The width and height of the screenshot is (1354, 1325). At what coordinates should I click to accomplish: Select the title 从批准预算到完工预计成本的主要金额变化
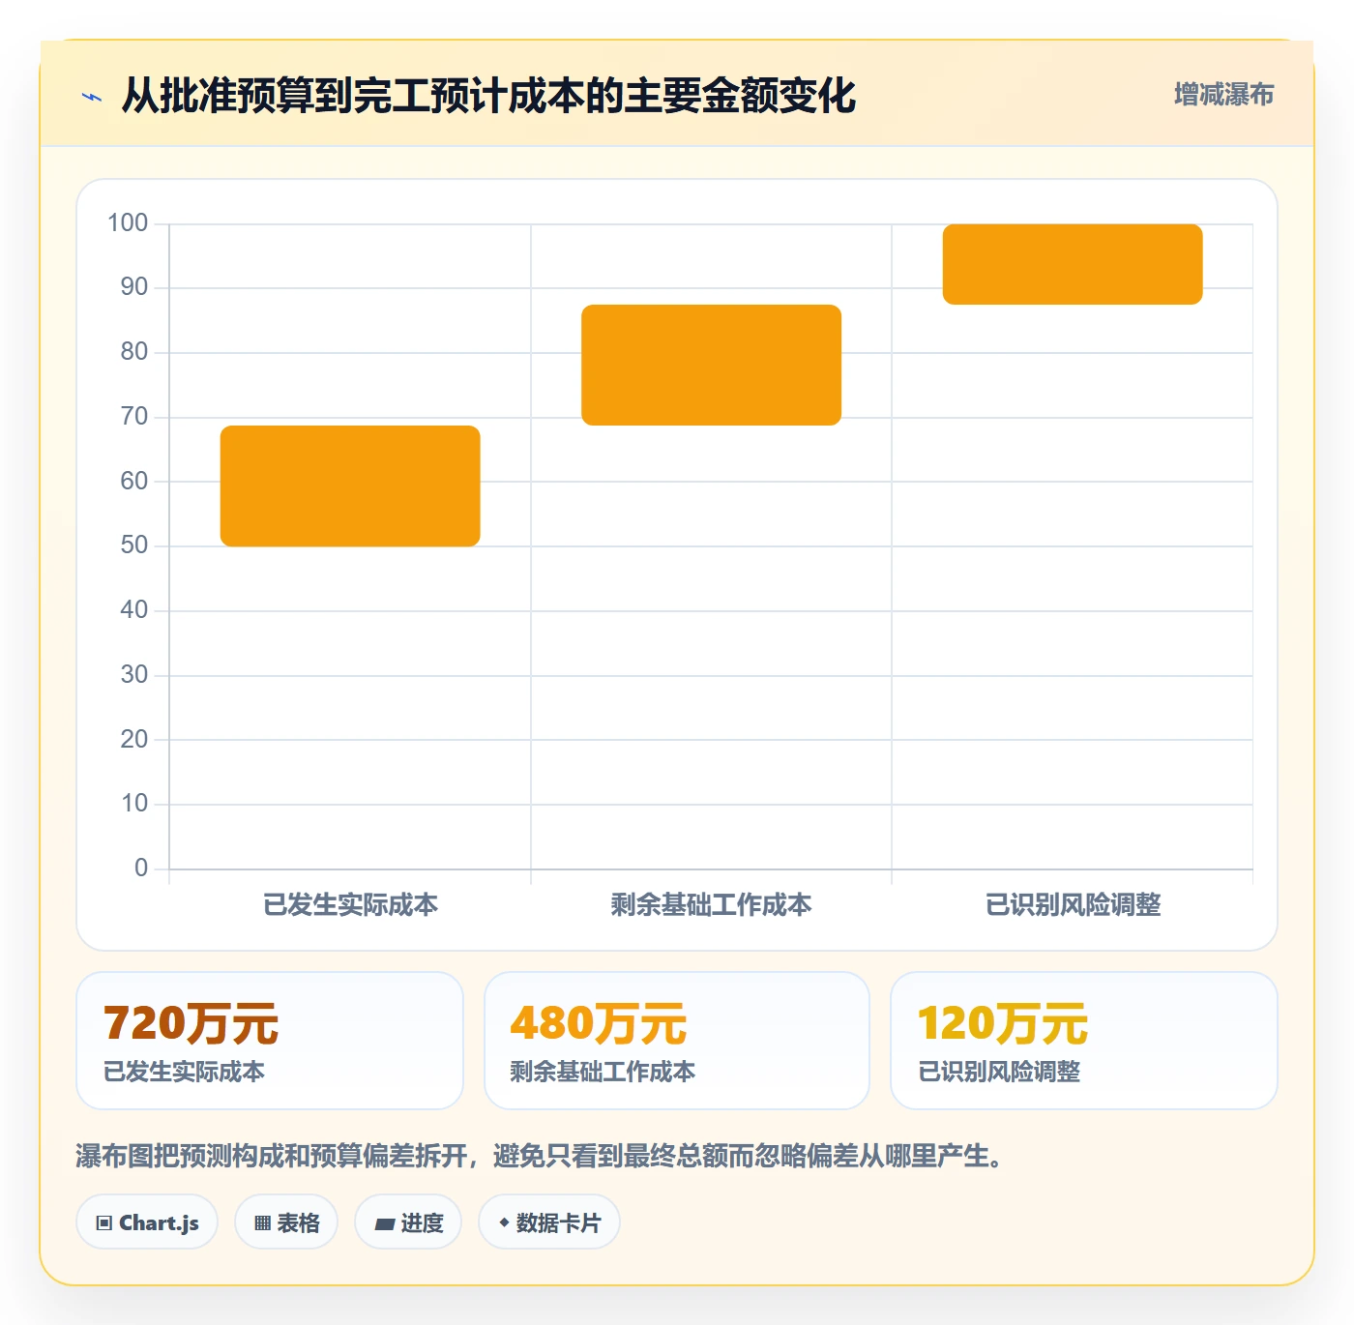pos(488,96)
